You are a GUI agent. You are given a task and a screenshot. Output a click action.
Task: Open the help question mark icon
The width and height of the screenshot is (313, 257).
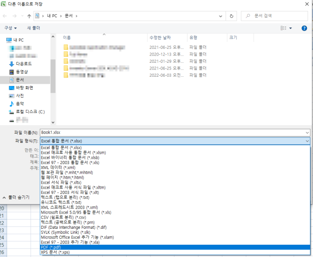[304, 28]
